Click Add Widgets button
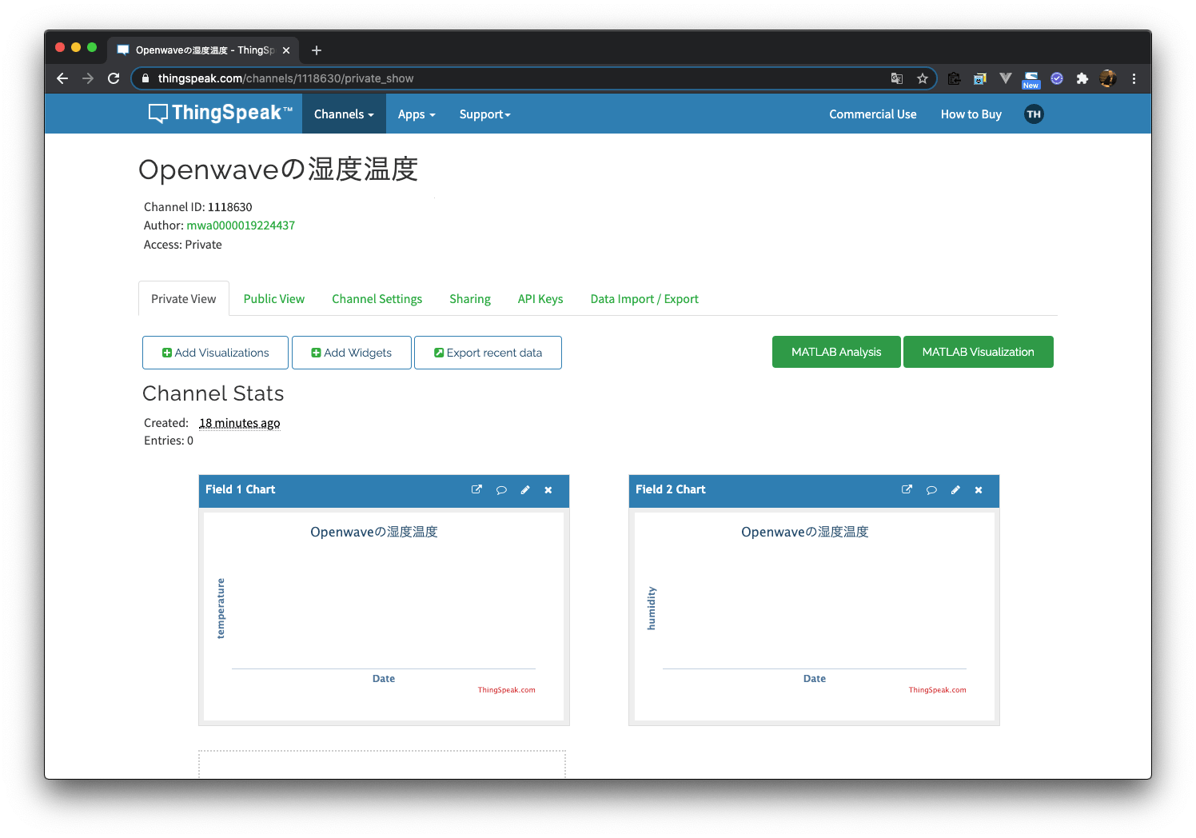The width and height of the screenshot is (1196, 838). pos(352,353)
